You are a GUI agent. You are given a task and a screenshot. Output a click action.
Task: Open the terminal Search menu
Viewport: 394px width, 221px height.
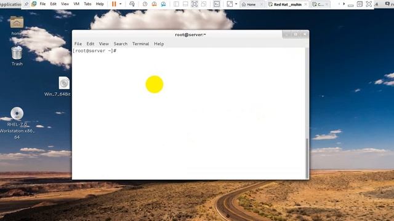click(x=121, y=44)
